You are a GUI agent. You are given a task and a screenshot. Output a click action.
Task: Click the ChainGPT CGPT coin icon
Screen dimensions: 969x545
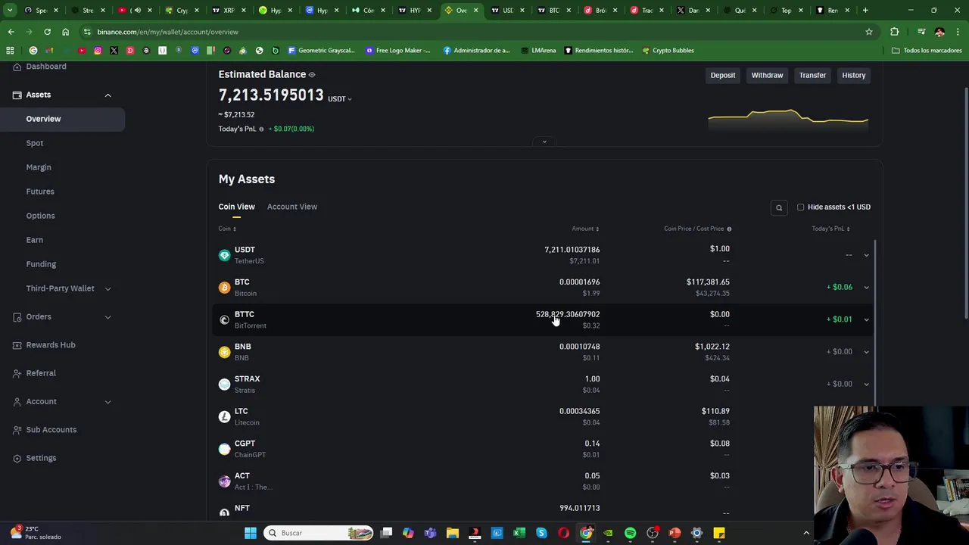pos(224,449)
